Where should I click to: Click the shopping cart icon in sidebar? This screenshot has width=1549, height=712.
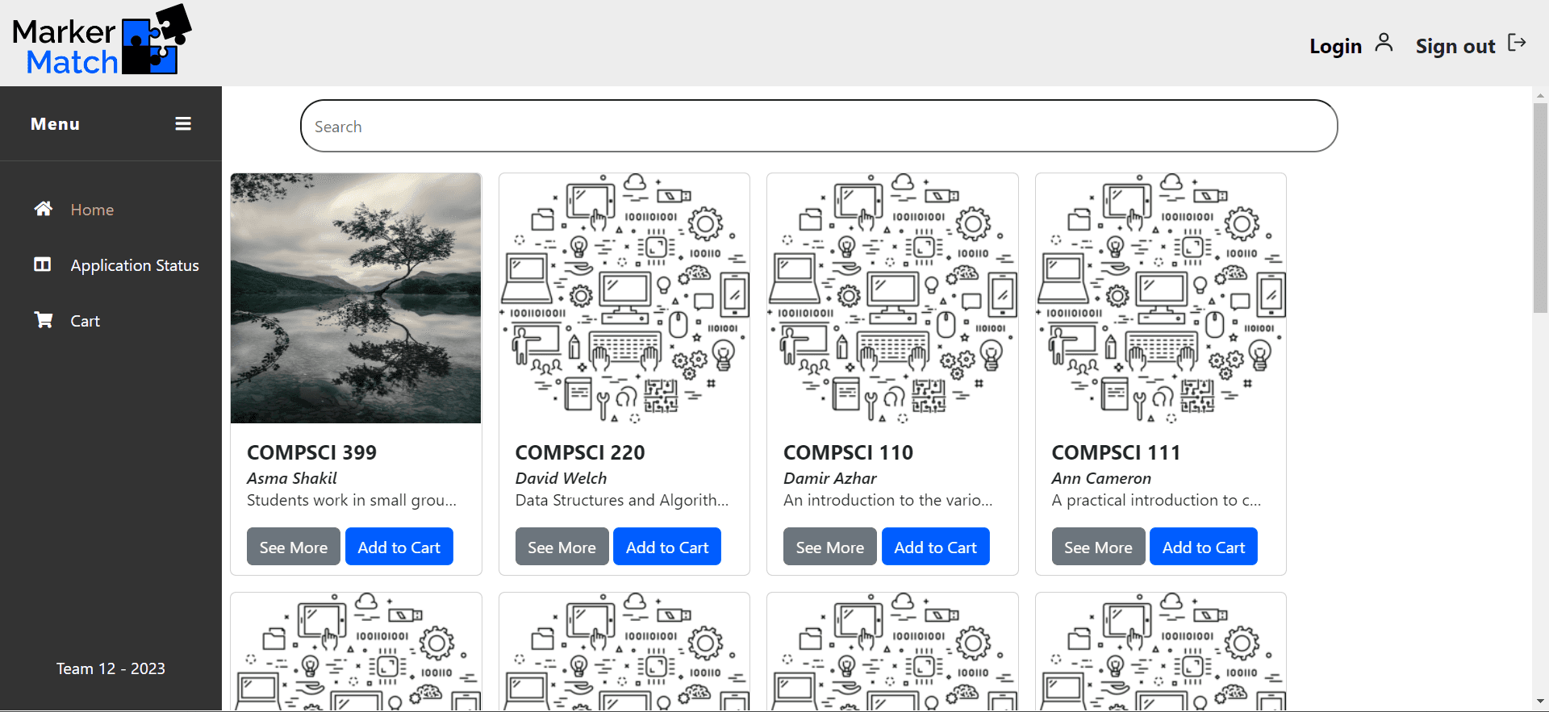(x=44, y=320)
